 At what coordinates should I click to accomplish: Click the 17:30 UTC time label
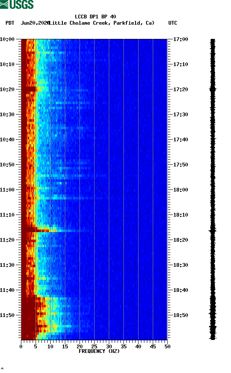coord(180,115)
